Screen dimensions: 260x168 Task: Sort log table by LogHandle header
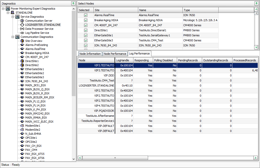(x=124, y=60)
